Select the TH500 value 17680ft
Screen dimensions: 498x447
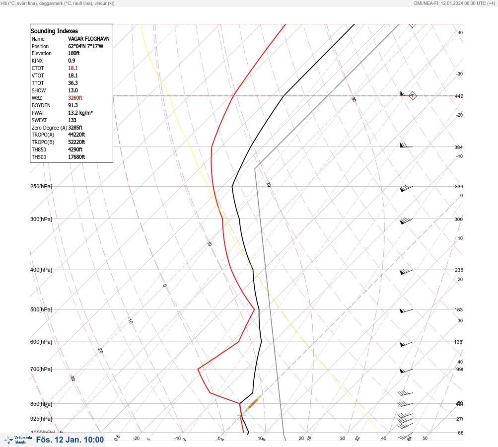pos(76,157)
